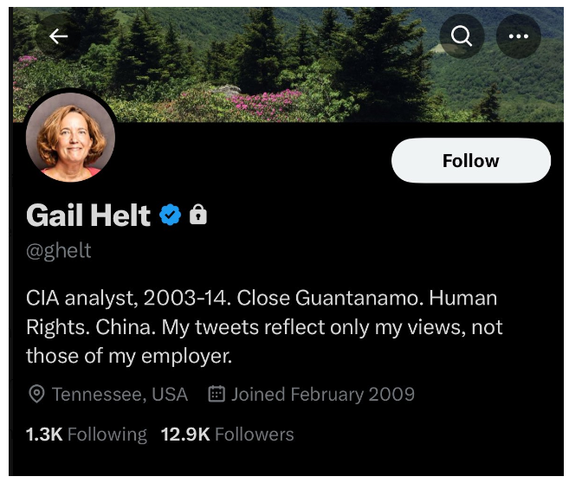Image resolution: width=569 pixels, height=483 pixels.
Task: View the 12.9K Followers list
Action: pos(228,435)
